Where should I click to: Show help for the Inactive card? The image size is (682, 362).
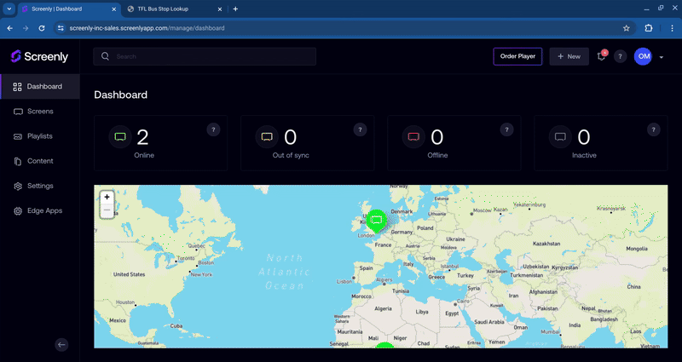point(653,129)
